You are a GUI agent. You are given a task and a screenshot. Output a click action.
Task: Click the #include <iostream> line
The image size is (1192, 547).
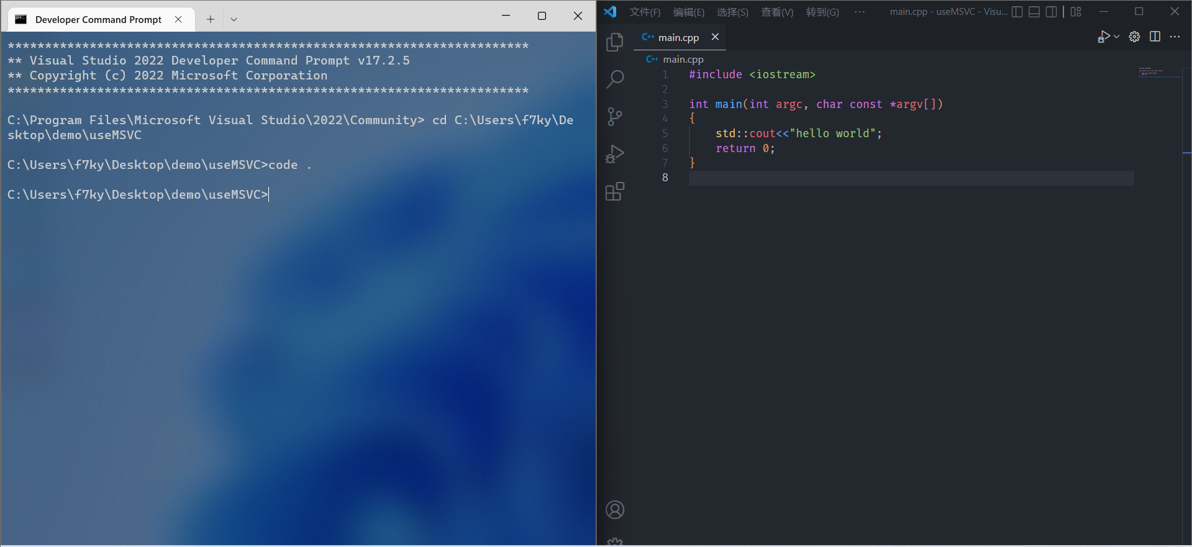pos(752,75)
